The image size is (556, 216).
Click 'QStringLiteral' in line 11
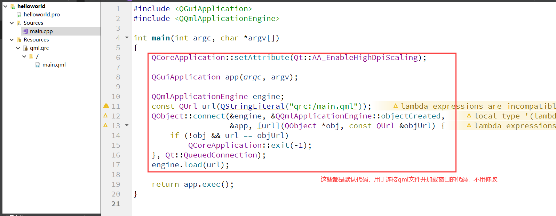(x=252, y=106)
